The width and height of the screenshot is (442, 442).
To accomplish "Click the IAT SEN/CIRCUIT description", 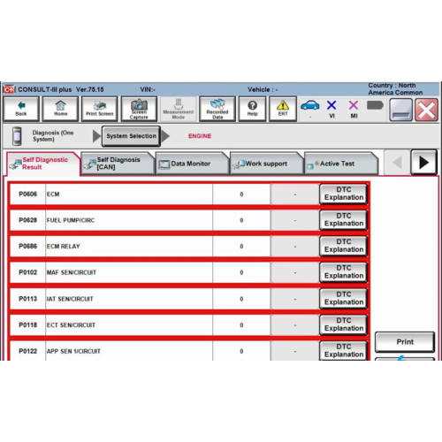I will (70, 299).
